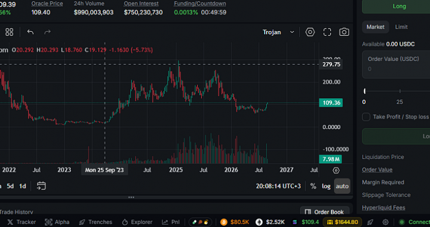
Task: Click the Margin Required label
Action: [383, 182]
